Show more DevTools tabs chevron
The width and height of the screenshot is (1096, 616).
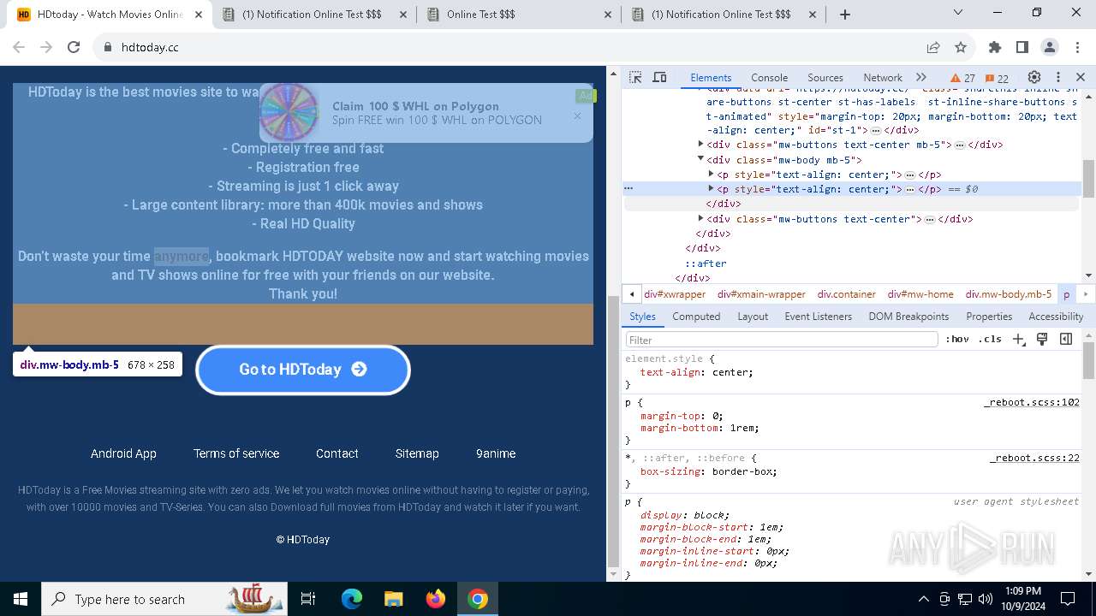point(921,77)
